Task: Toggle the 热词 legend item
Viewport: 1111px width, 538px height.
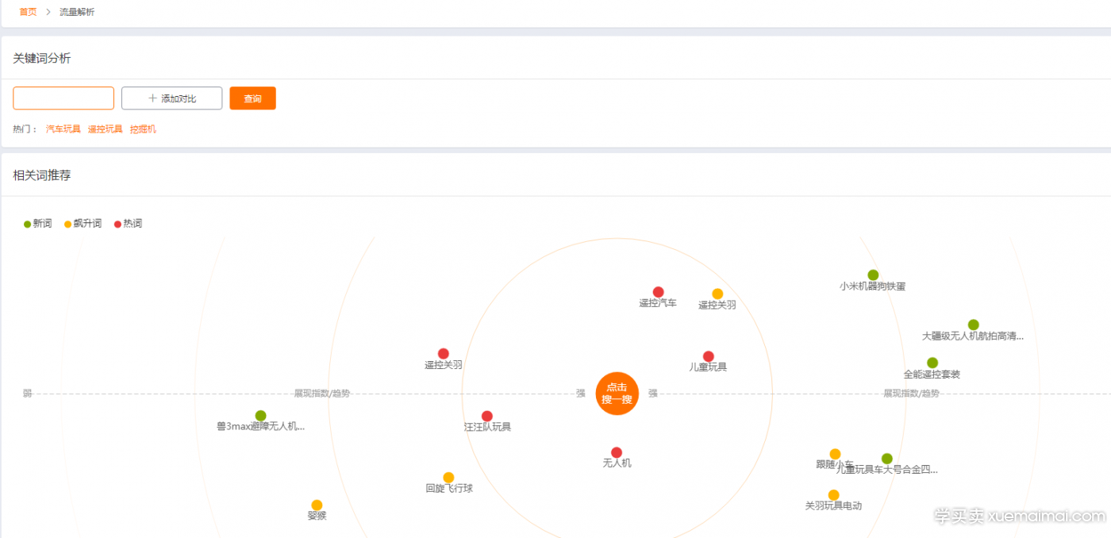Action: pos(128,224)
